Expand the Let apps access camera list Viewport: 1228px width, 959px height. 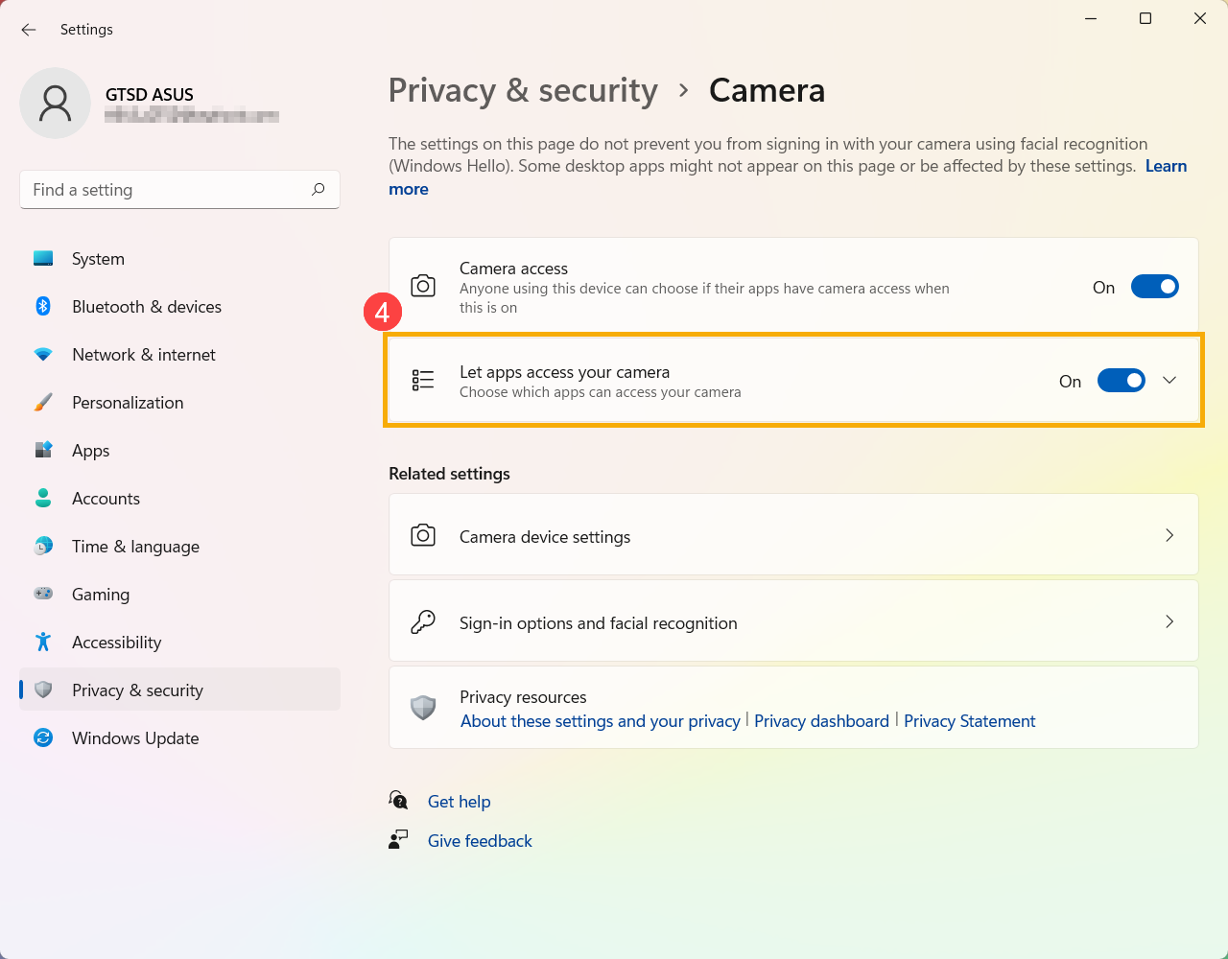pyautogui.click(x=1169, y=381)
